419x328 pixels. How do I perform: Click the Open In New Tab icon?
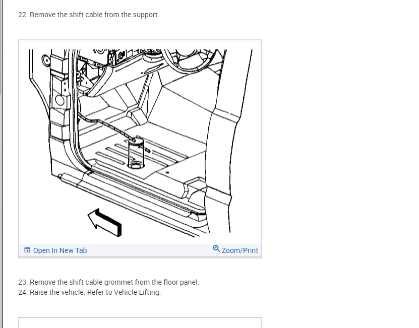click(27, 250)
